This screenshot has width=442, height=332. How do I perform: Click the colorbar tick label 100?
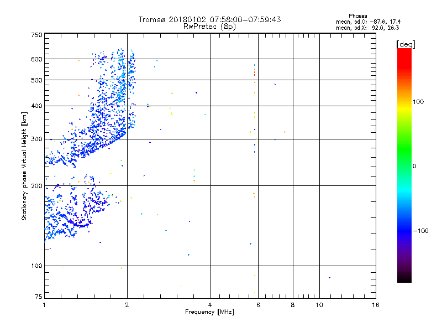pos(418,102)
